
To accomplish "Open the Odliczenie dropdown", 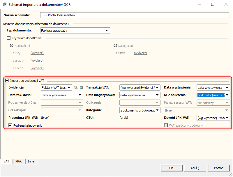I will (140, 103).
